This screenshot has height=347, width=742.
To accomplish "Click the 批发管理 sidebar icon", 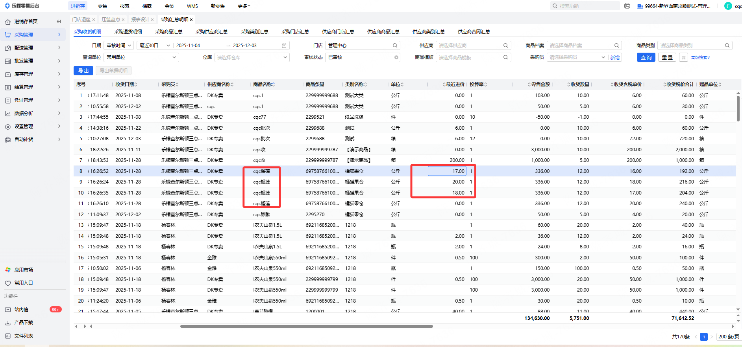I will (x=8, y=61).
